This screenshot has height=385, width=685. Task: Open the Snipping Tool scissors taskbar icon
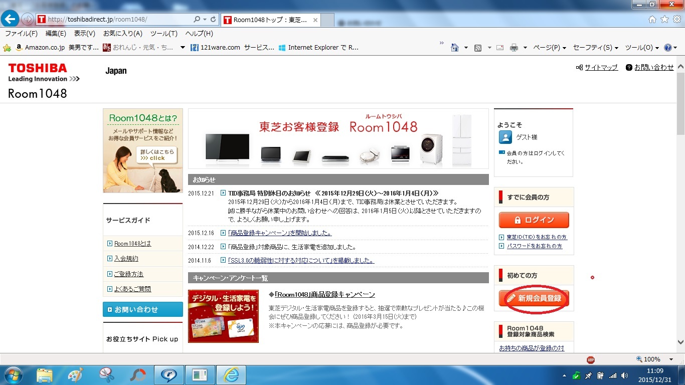tap(107, 375)
